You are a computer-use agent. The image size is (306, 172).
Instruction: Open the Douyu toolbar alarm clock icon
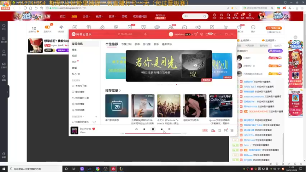(143, 27)
